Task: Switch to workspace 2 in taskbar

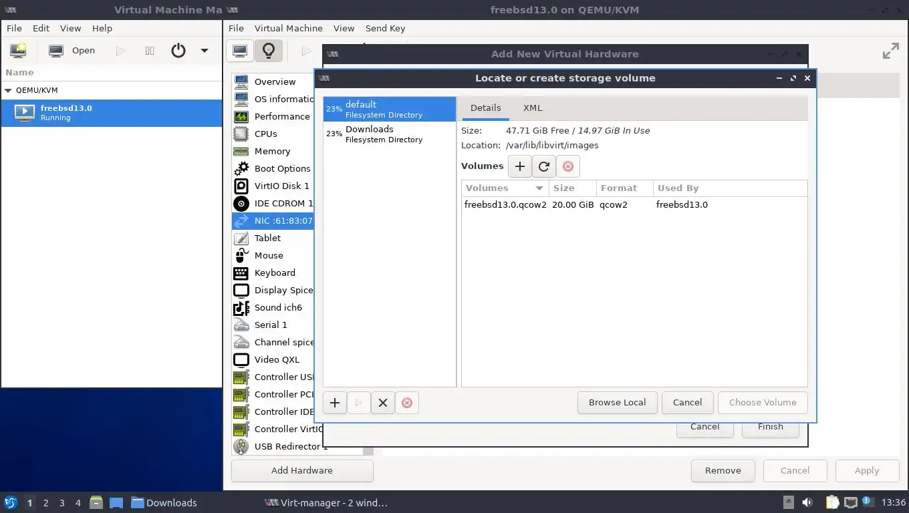Action: (45, 503)
